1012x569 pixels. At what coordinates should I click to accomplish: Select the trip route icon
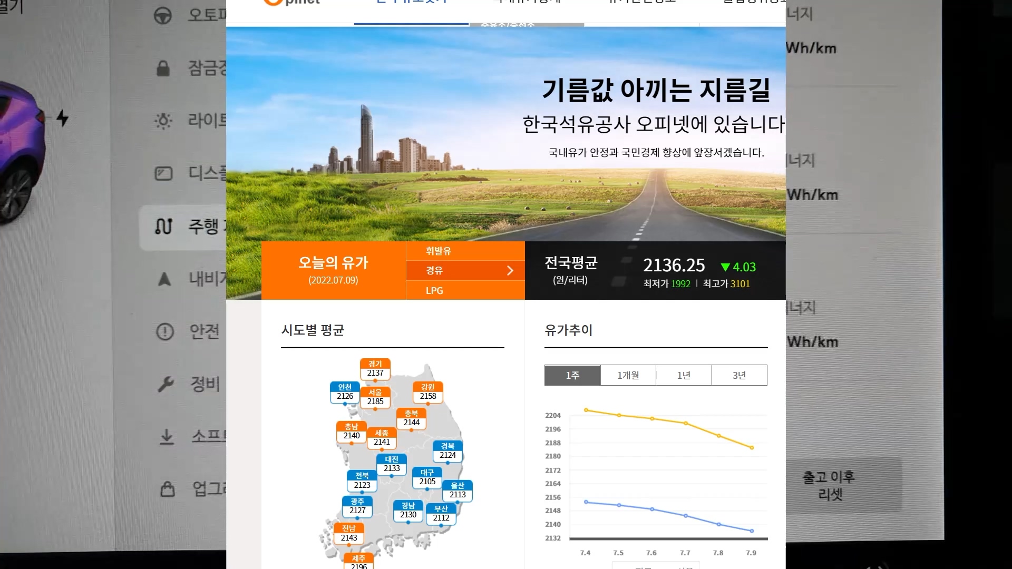click(163, 227)
